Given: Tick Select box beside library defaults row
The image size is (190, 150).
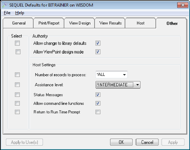Looking at the screenshot, I should (x=17, y=43).
